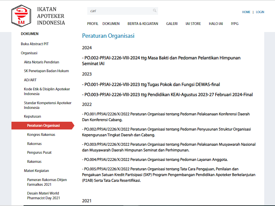Select Buku Abstract PIT in sidebar
The width and height of the screenshot is (275, 206).
pos(35,44)
